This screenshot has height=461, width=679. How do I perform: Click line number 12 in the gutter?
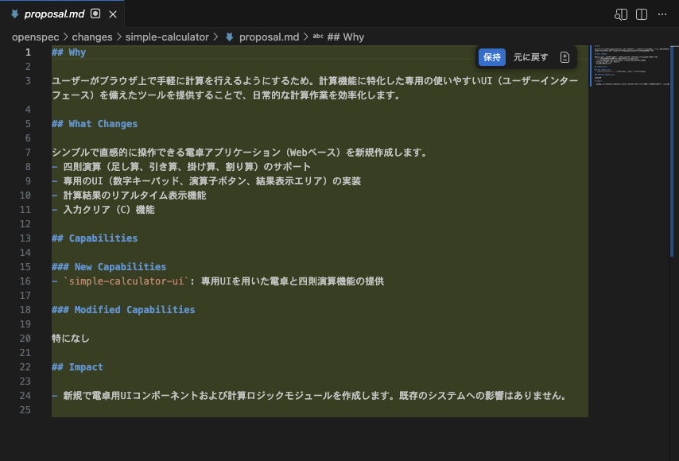point(25,224)
